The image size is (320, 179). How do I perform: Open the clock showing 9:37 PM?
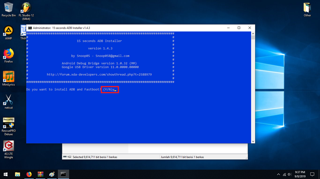coord(300,174)
